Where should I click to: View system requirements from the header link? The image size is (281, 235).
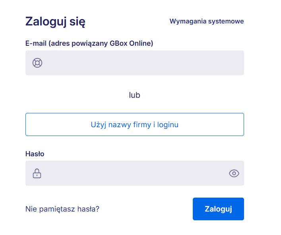[x=207, y=21]
